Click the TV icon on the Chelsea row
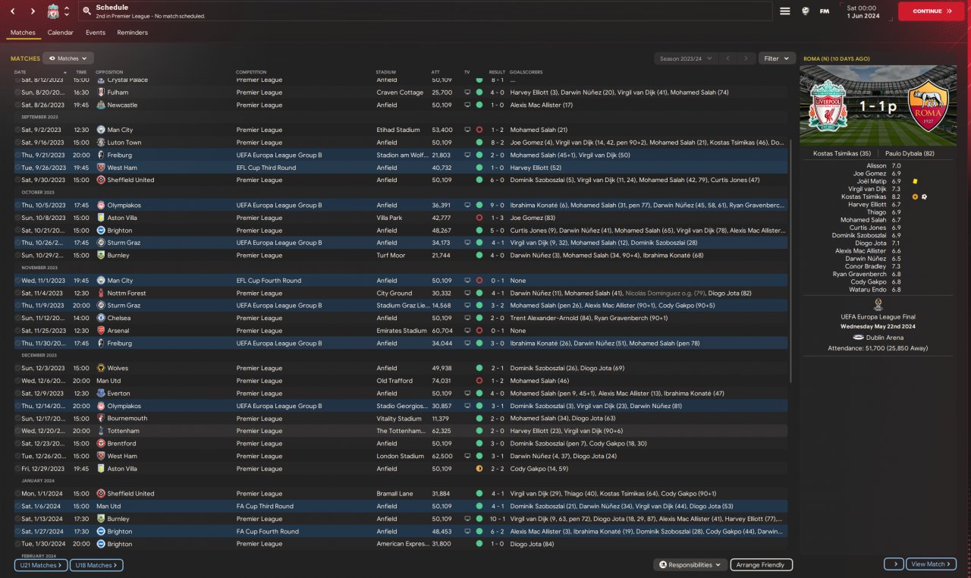This screenshot has height=578, width=971. (467, 318)
